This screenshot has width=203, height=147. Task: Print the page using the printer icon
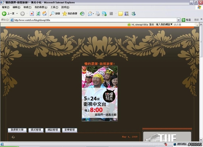click(x=98, y=13)
